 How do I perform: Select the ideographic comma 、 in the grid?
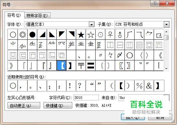(x=81, y=55)
